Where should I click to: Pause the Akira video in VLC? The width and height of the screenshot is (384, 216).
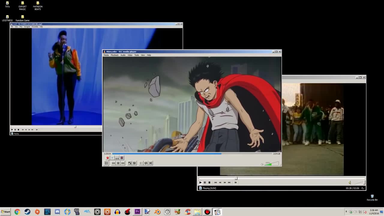point(106,163)
